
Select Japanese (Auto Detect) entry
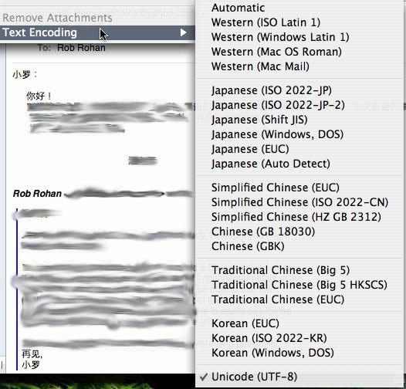300,164
